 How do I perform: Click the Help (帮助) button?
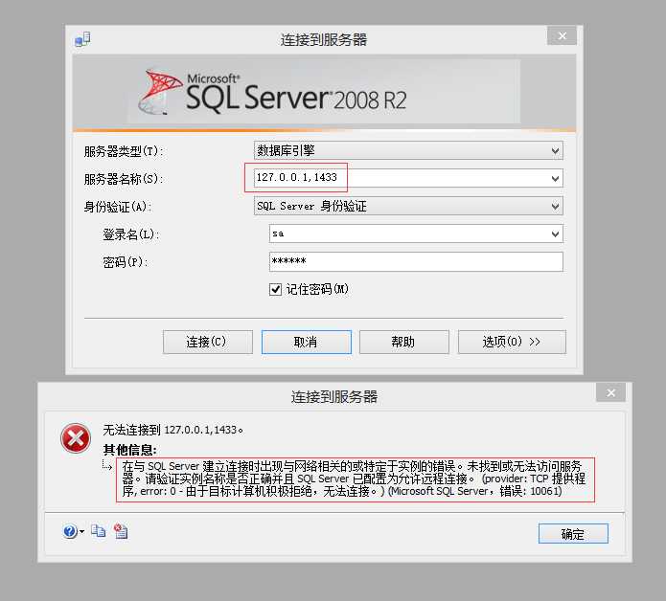coord(404,342)
